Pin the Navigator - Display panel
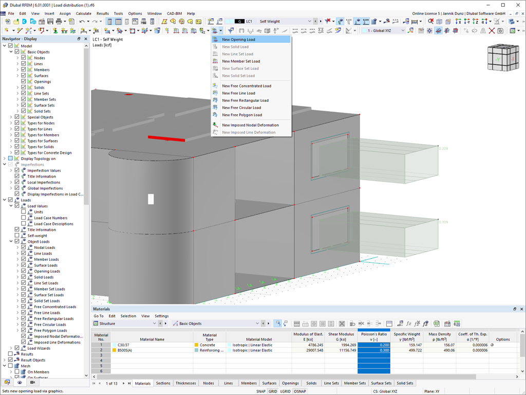526x395 pixels. pos(79,38)
